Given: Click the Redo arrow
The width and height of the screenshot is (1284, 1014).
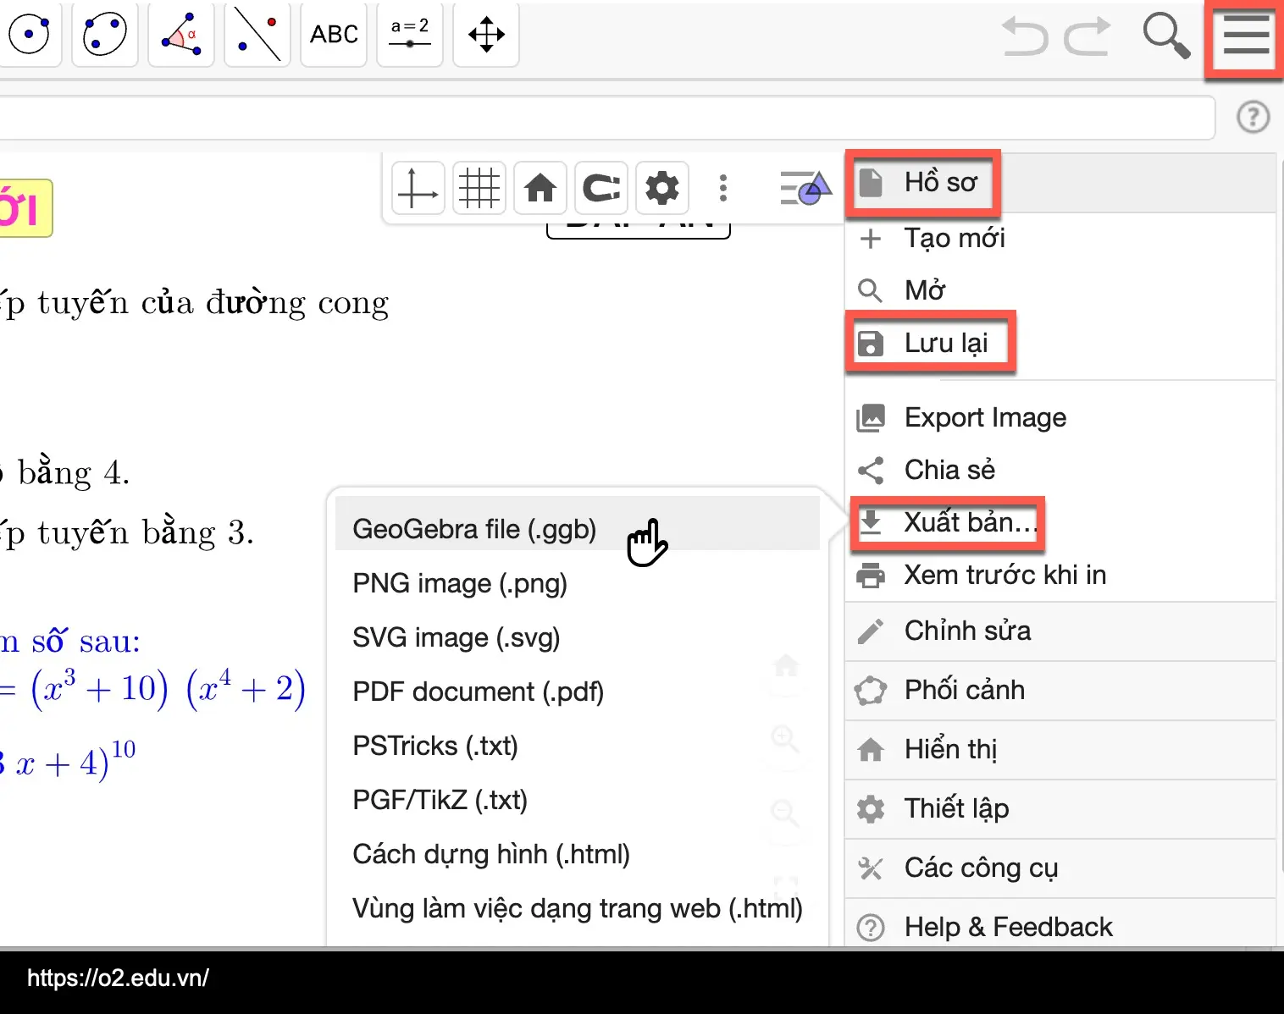Looking at the screenshot, I should (x=1087, y=36).
